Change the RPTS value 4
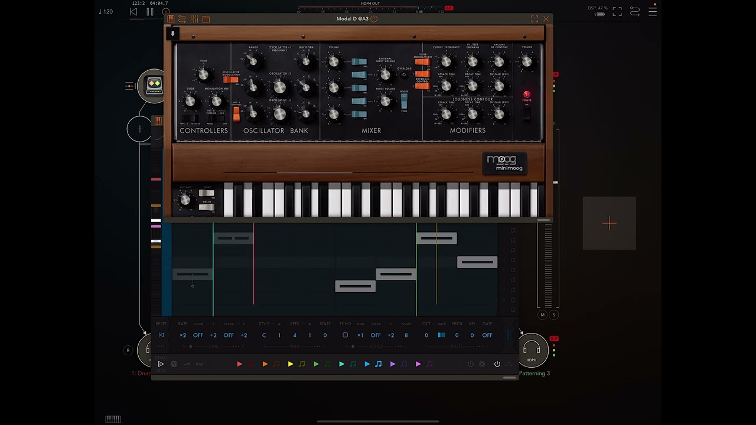 [x=295, y=335]
